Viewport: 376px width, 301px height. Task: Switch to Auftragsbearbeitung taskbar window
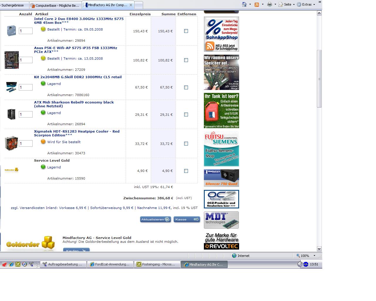[64, 265]
